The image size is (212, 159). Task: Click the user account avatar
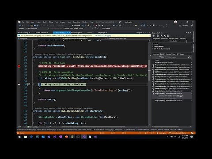coord(175,22)
